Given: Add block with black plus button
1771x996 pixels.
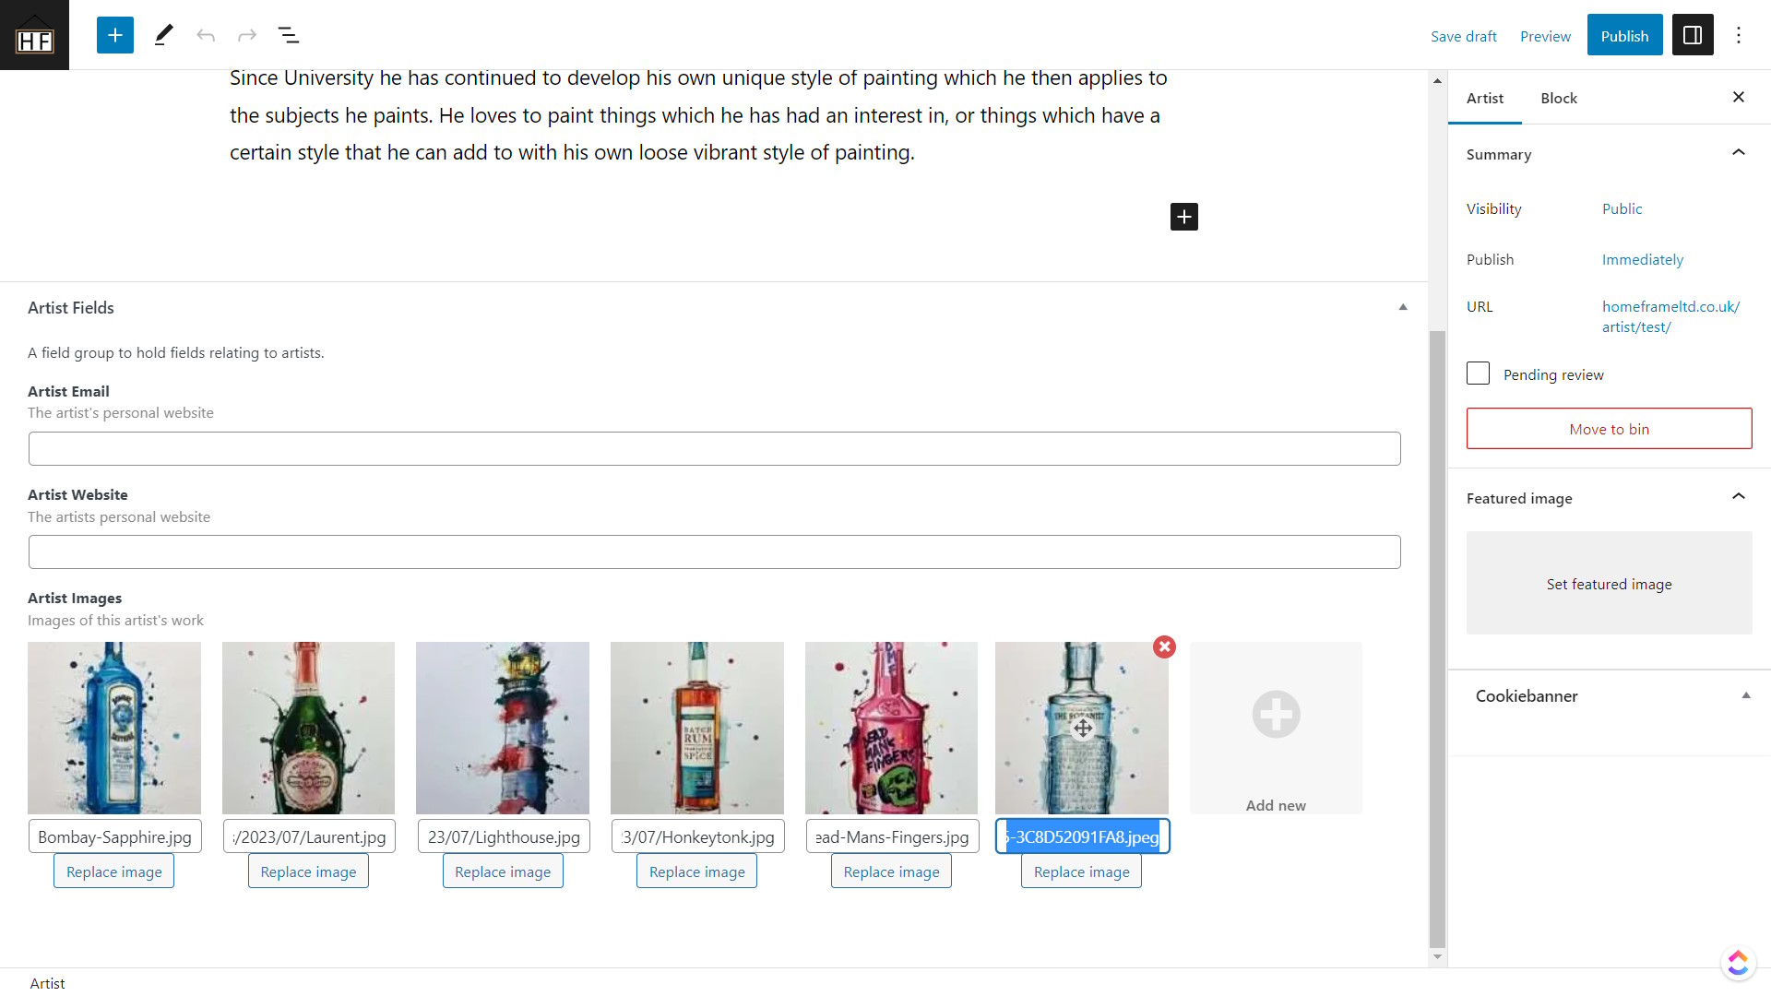Looking at the screenshot, I should pos(1184,217).
